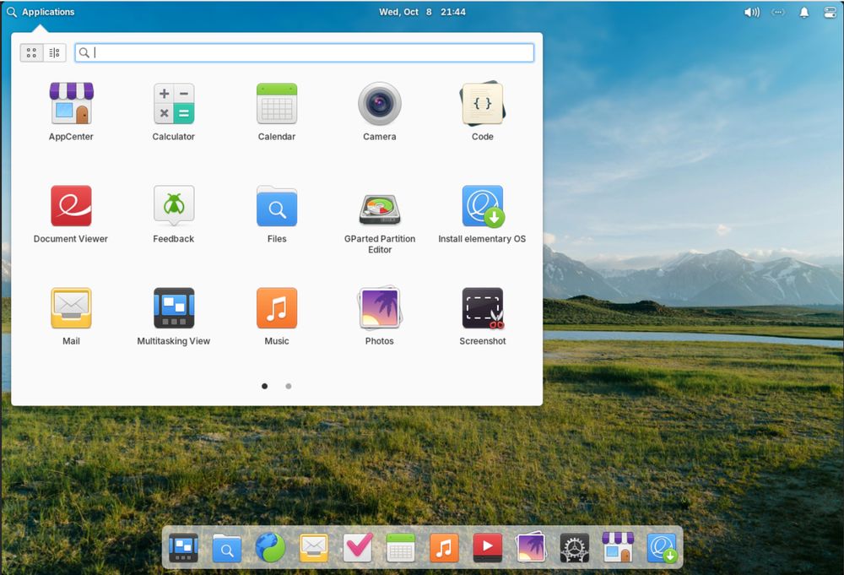The image size is (844, 575).
Task: Open Calendar in the launcher grid
Action: (277, 111)
